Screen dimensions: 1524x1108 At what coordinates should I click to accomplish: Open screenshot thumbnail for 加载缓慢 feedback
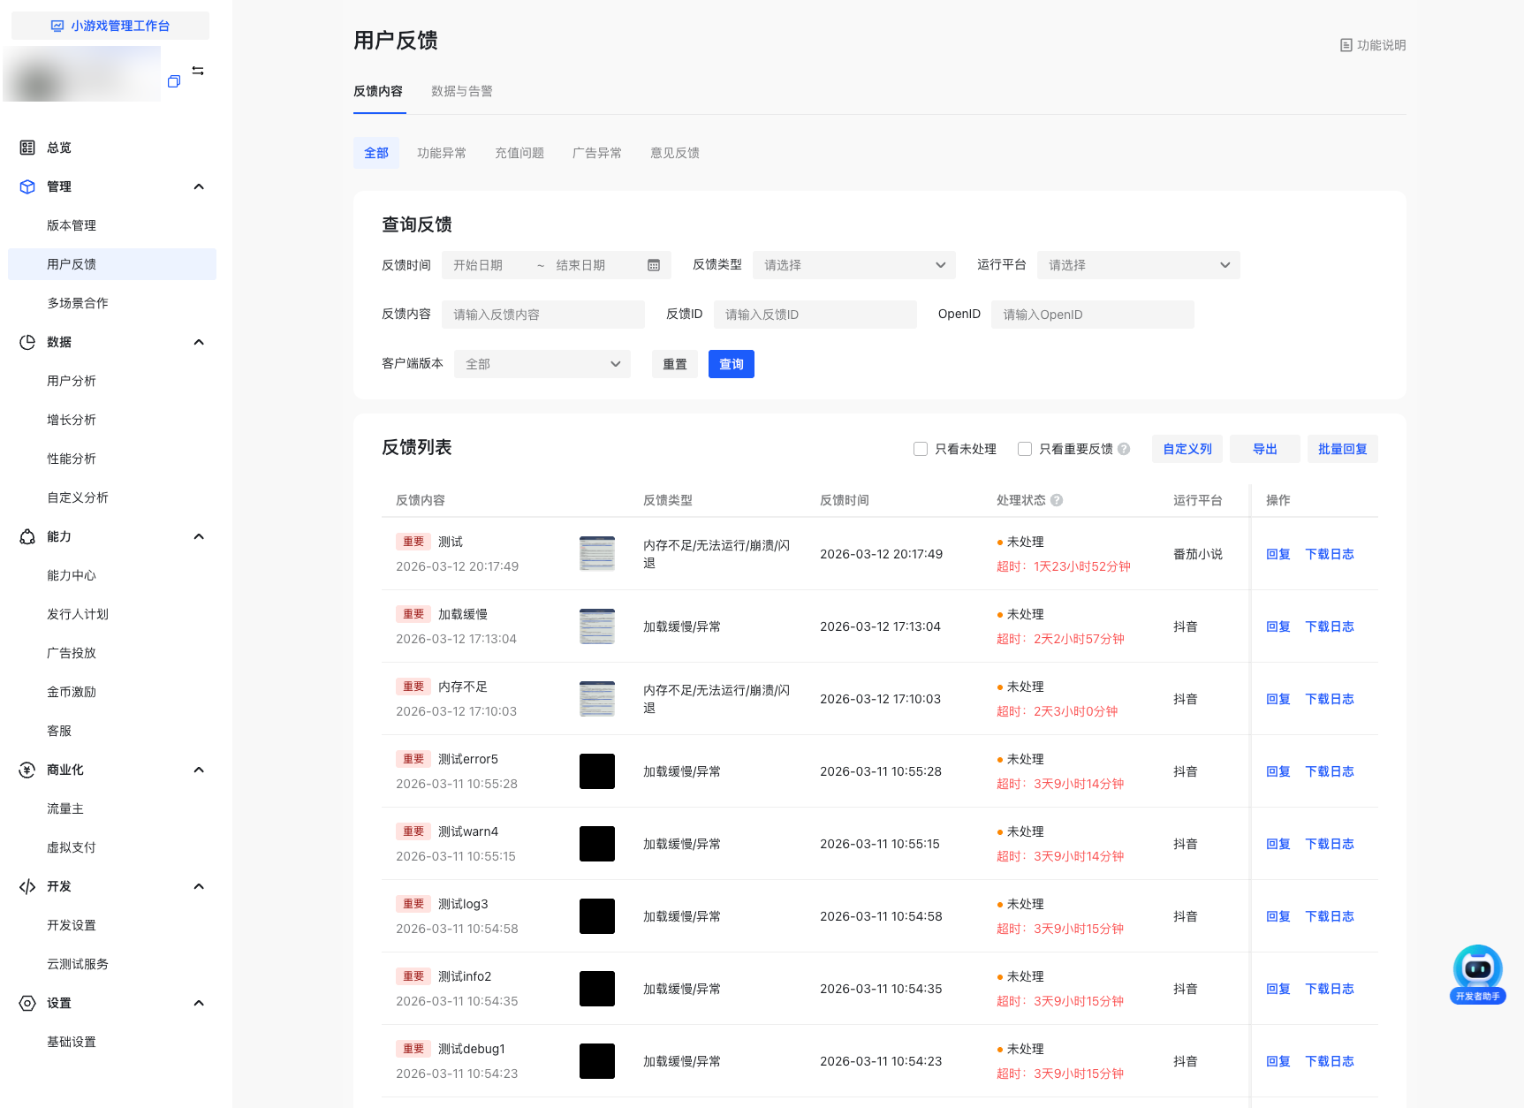597,626
